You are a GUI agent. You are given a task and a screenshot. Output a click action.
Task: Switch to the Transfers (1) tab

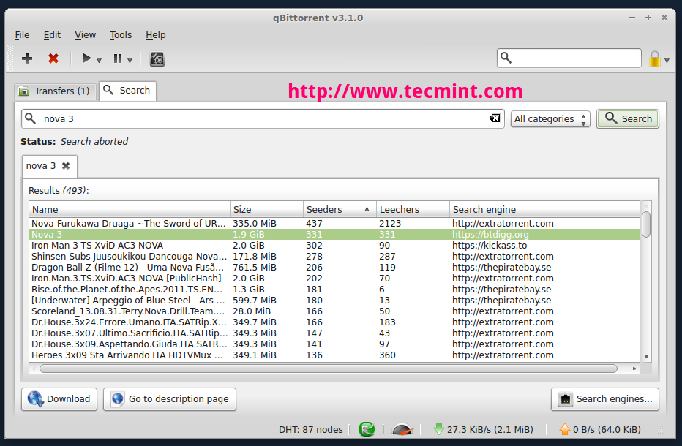pos(55,91)
